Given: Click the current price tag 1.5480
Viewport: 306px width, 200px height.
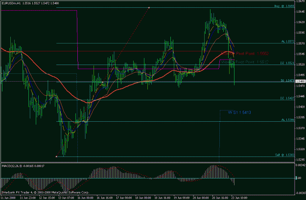Looking at the screenshot, I should coord(301,81).
